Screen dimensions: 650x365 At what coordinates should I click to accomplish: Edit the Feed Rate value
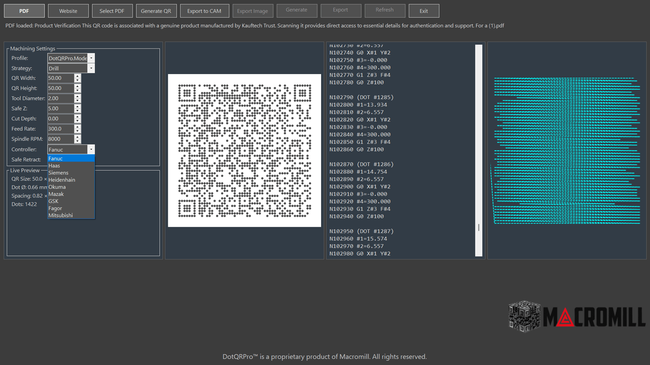(61, 129)
